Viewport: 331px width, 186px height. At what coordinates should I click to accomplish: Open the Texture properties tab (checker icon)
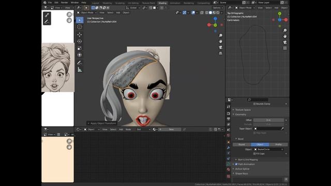pyautogui.click(x=229, y=176)
